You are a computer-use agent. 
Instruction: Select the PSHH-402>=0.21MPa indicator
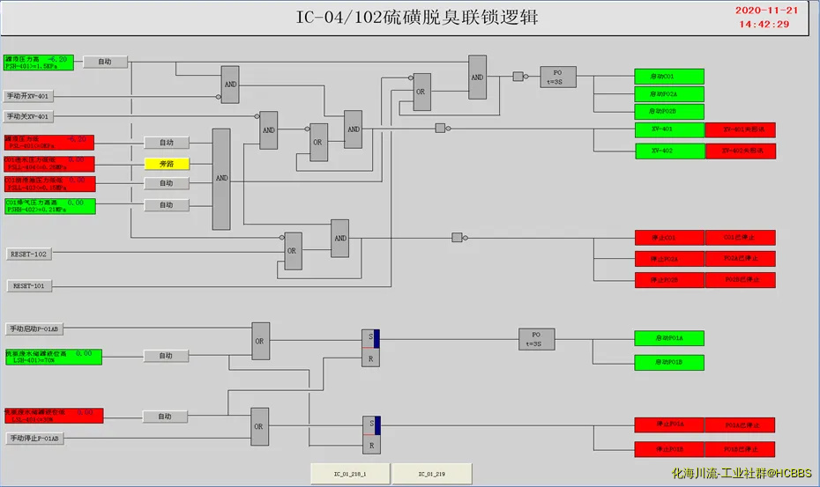50,206
